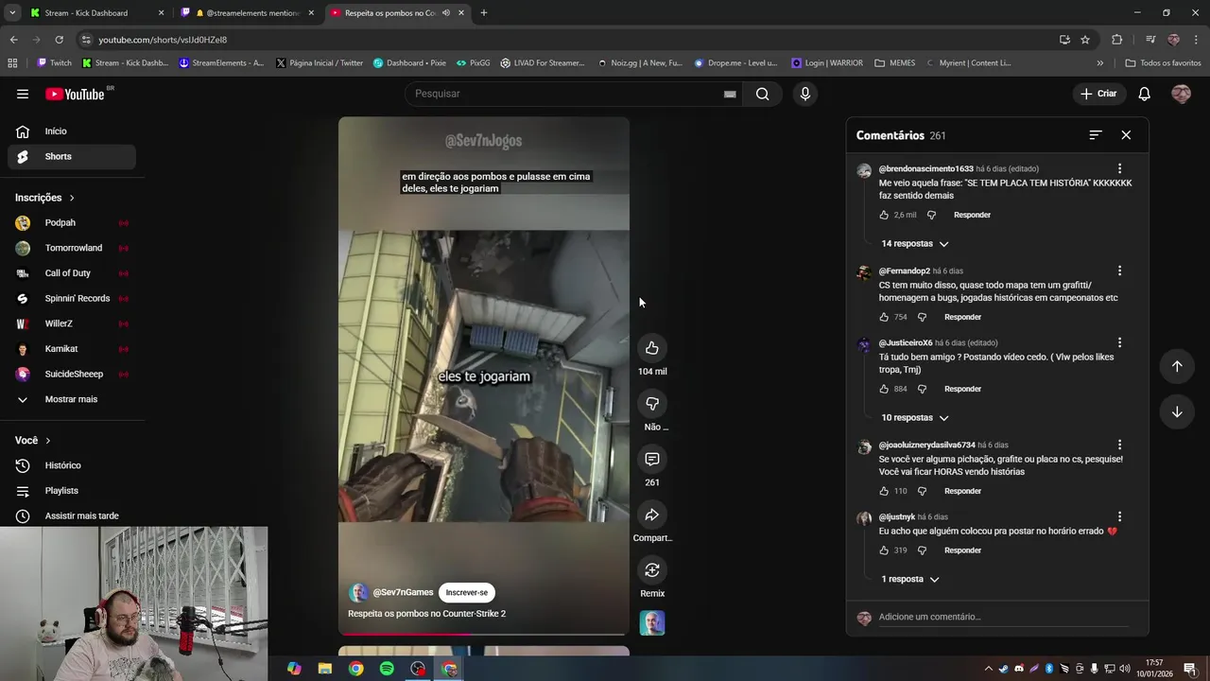Open the account avatar menu
Screen dimensions: 1210x681
pos(1181,94)
